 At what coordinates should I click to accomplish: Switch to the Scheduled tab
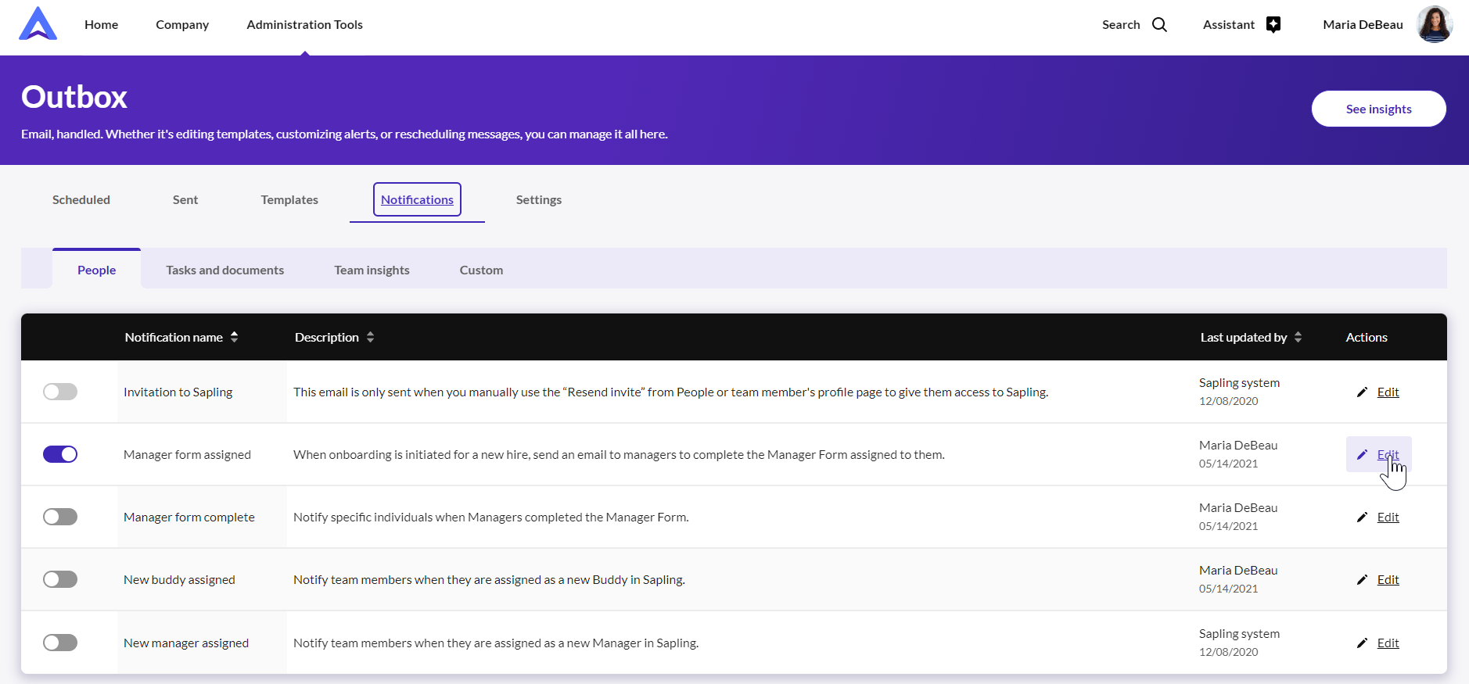[x=81, y=200]
